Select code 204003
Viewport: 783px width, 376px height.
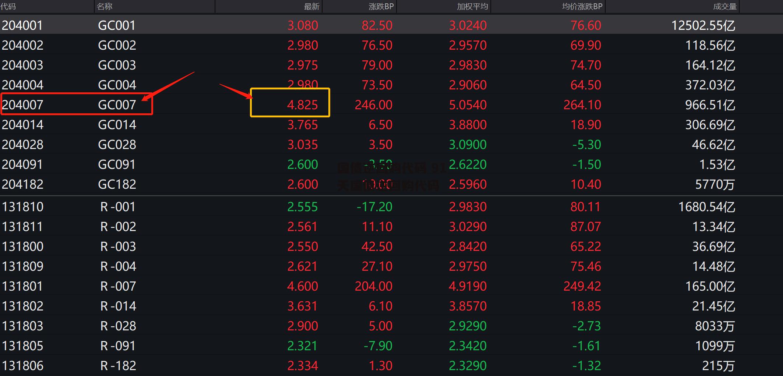[22, 65]
